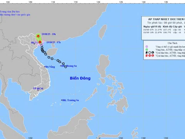
Task: Select the southernmost track circle below Hoàng Sa label
Action: tap(66, 67)
